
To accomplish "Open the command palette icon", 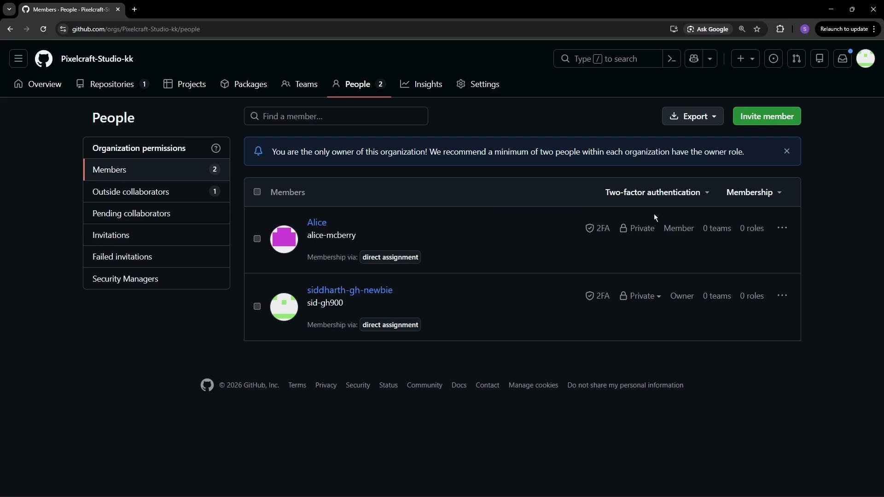I will click(672, 59).
